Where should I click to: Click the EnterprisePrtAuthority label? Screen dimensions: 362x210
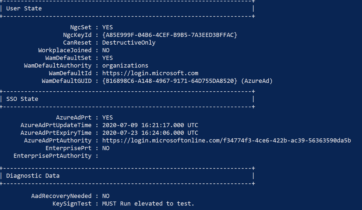coord(52,156)
